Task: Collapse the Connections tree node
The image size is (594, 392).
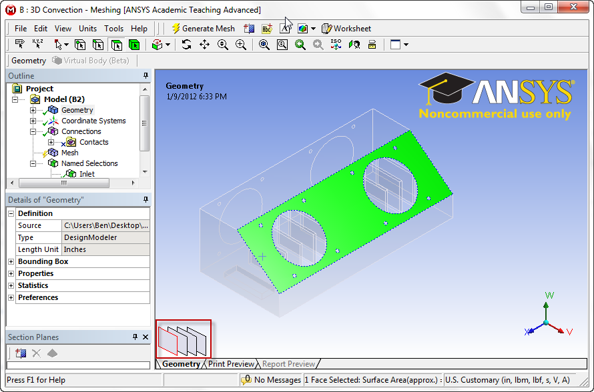Action: 33,131
